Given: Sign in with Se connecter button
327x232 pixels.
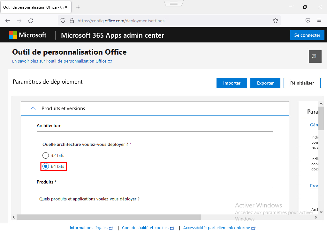Looking at the screenshot, I should (307, 35).
